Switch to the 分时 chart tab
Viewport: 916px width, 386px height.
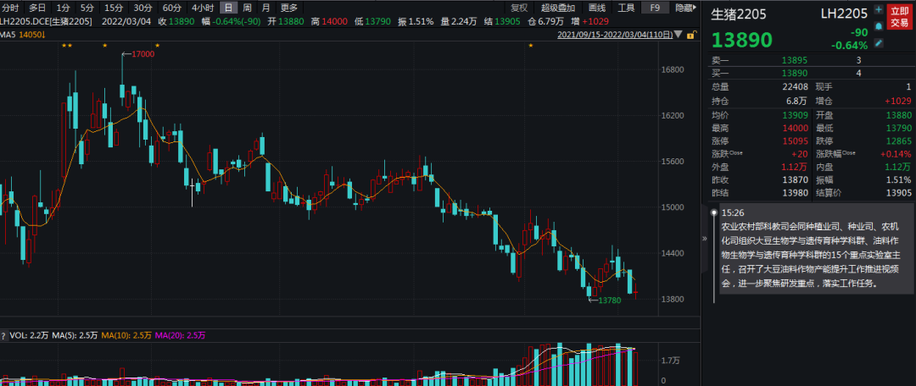[x=10, y=8]
